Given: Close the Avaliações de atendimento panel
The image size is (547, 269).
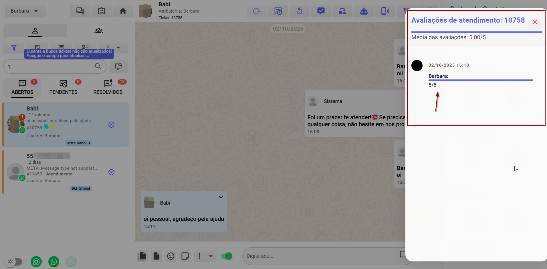Looking at the screenshot, I should coord(535,22).
